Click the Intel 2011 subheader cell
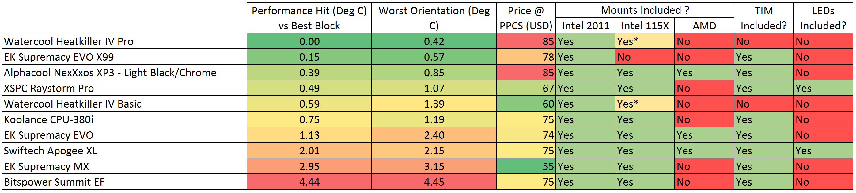The image size is (856, 193). tap(585, 25)
